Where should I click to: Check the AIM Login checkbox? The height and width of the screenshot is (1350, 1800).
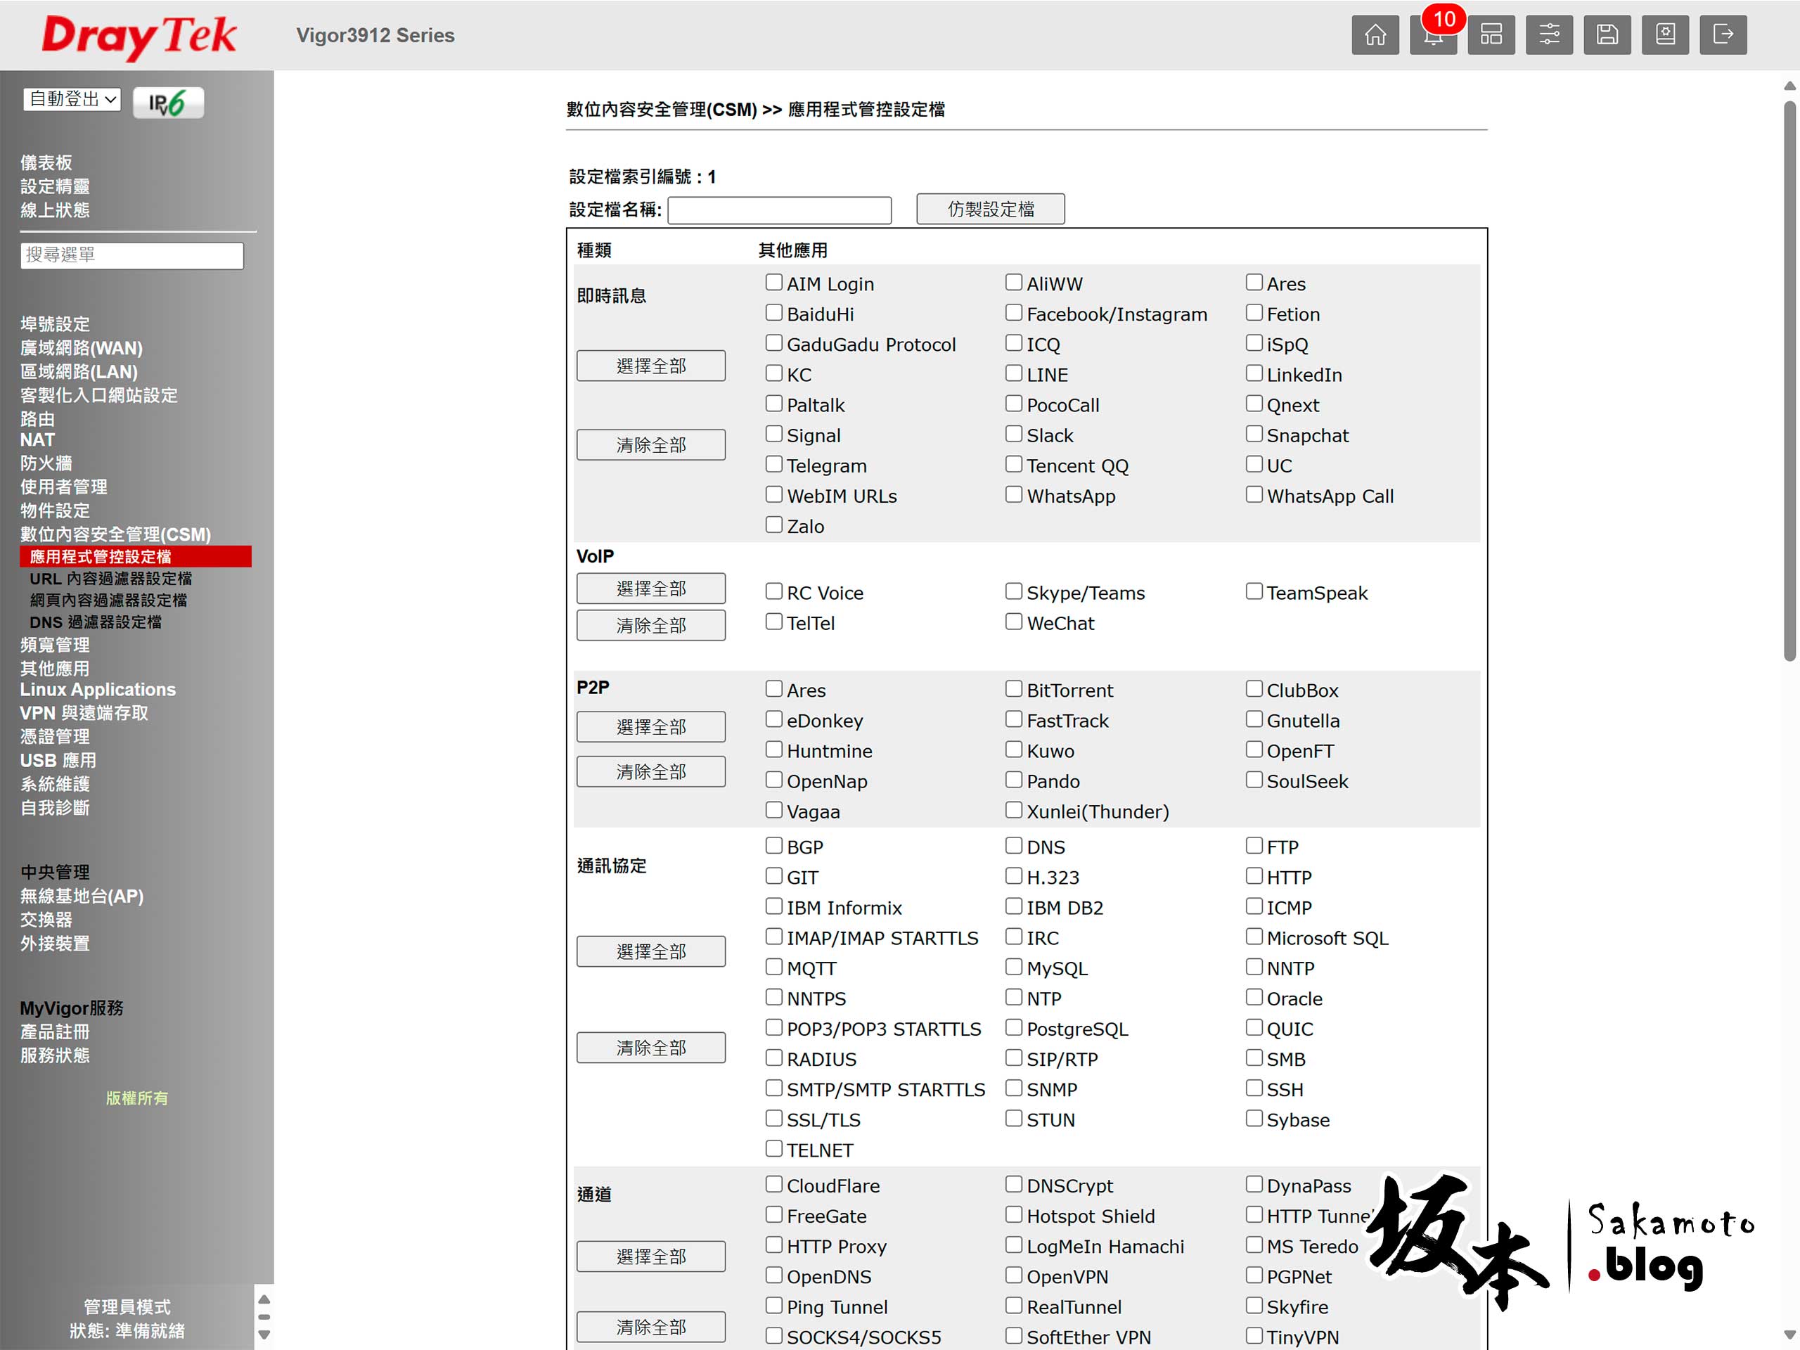(773, 283)
